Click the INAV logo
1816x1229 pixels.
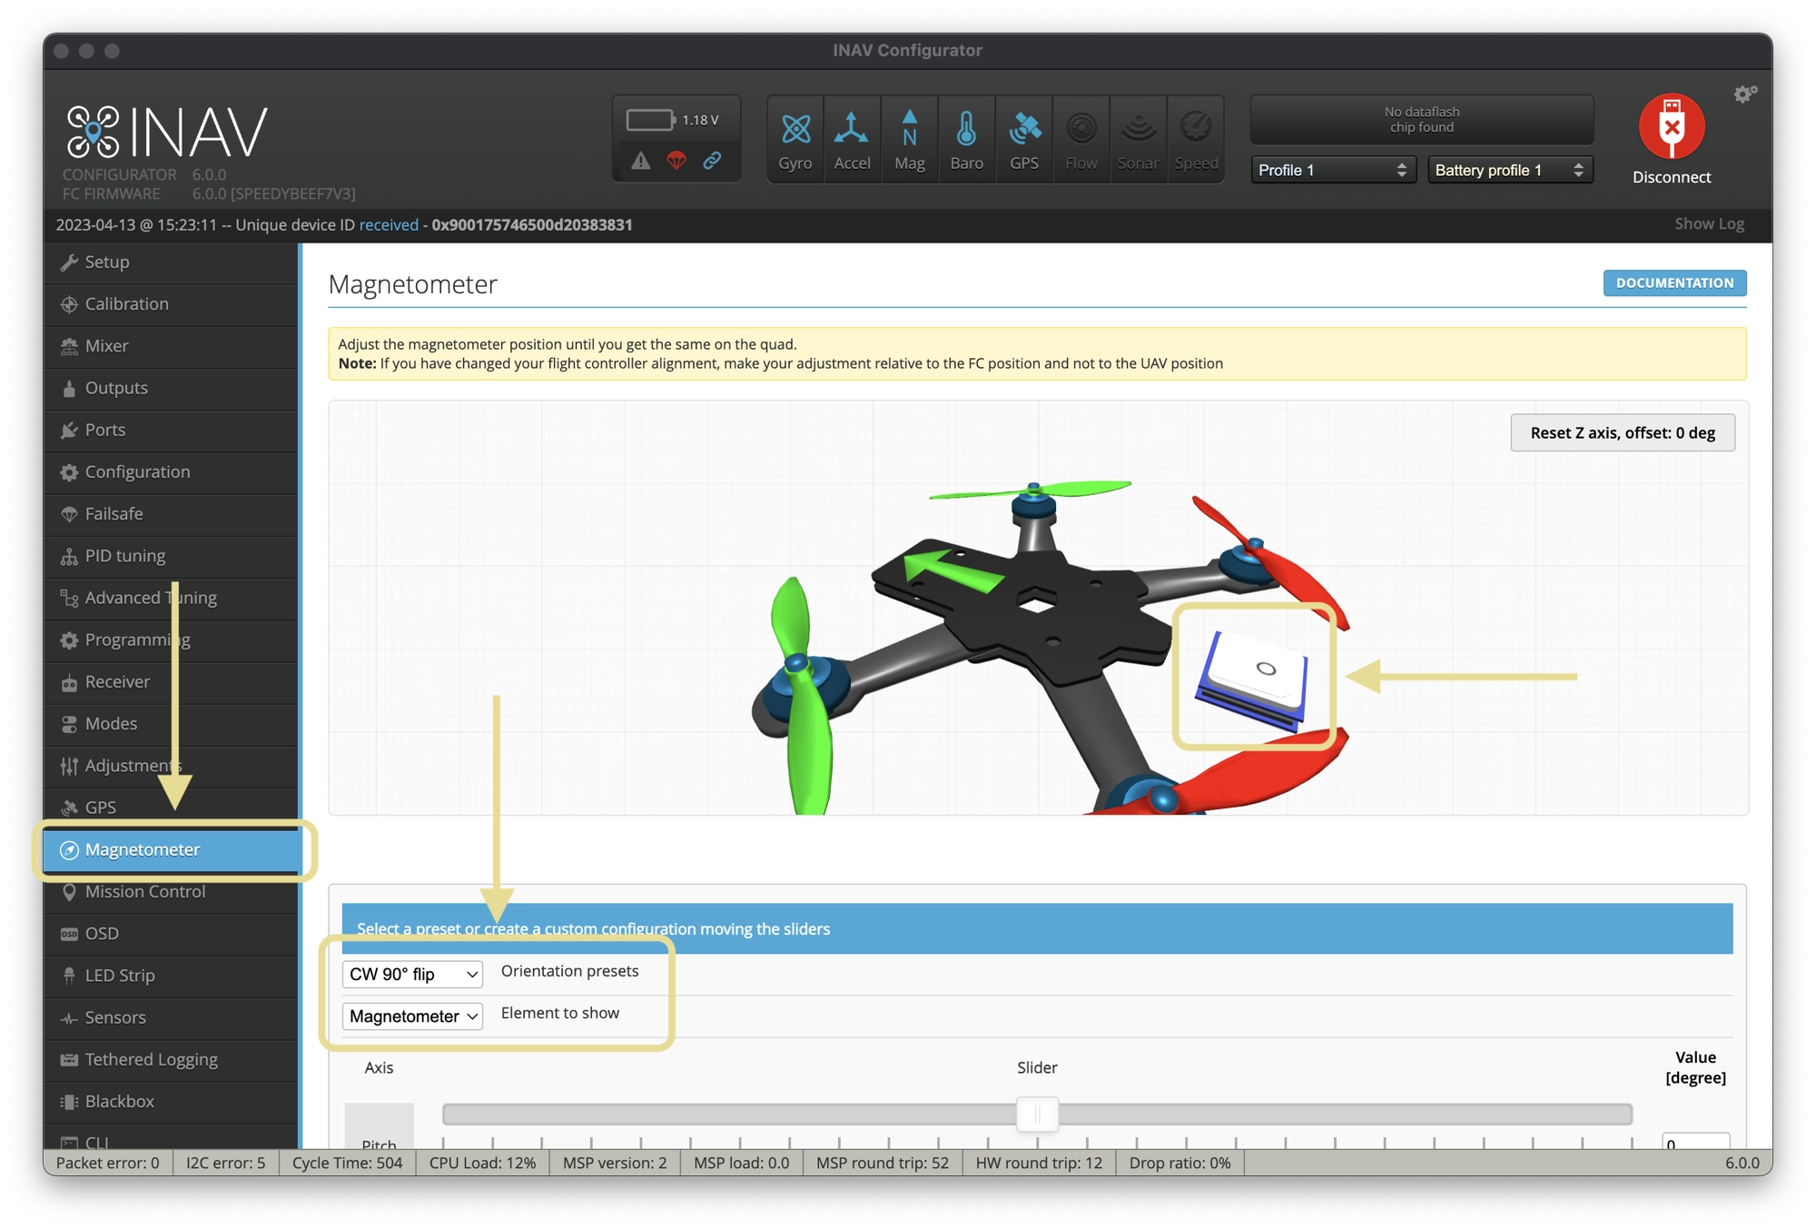tap(167, 133)
